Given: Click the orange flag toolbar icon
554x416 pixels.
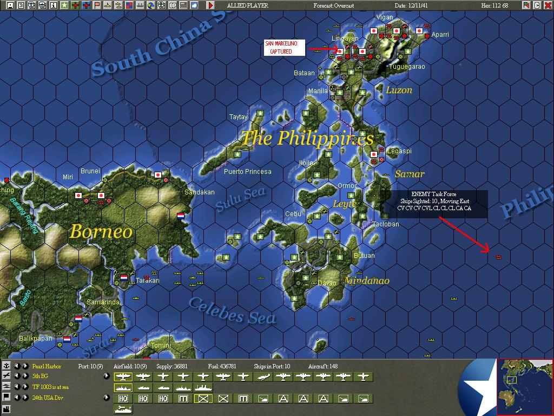Looking at the screenshot, I should [x=97, y=5].
